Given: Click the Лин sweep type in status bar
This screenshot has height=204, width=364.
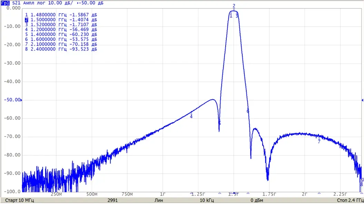Looking at the screenshot, I should (x=159, y=200).
